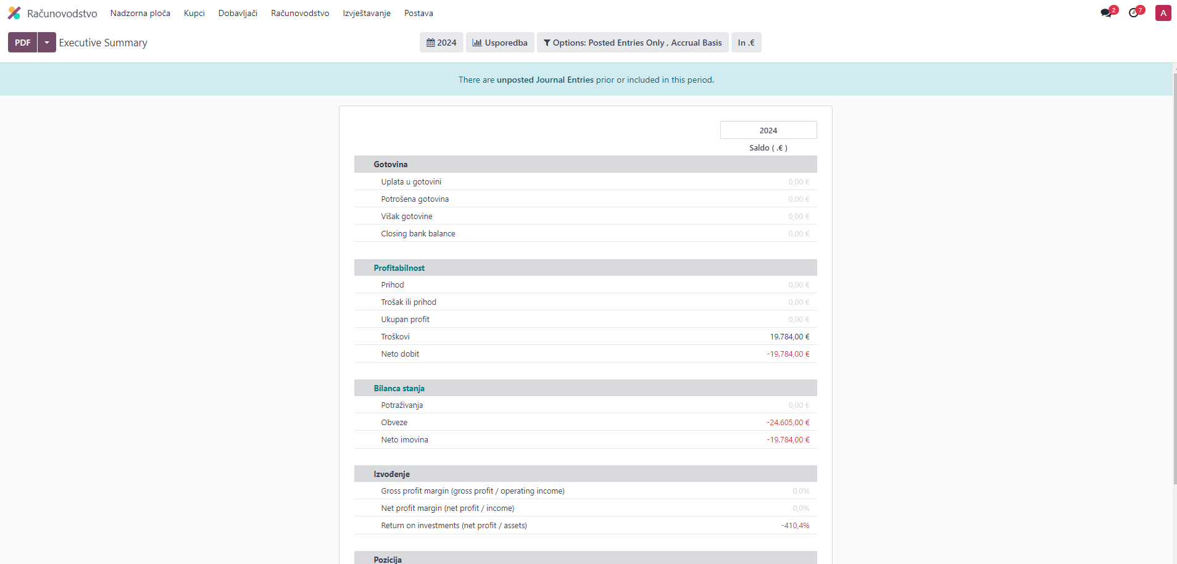Open the Izvještavanje menu

click(x=367, y=13)
